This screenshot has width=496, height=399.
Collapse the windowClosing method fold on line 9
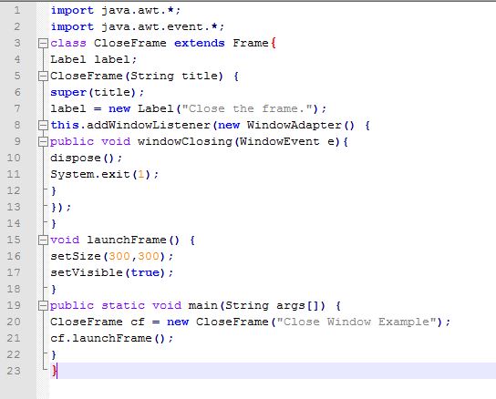(x=43, y=141)
